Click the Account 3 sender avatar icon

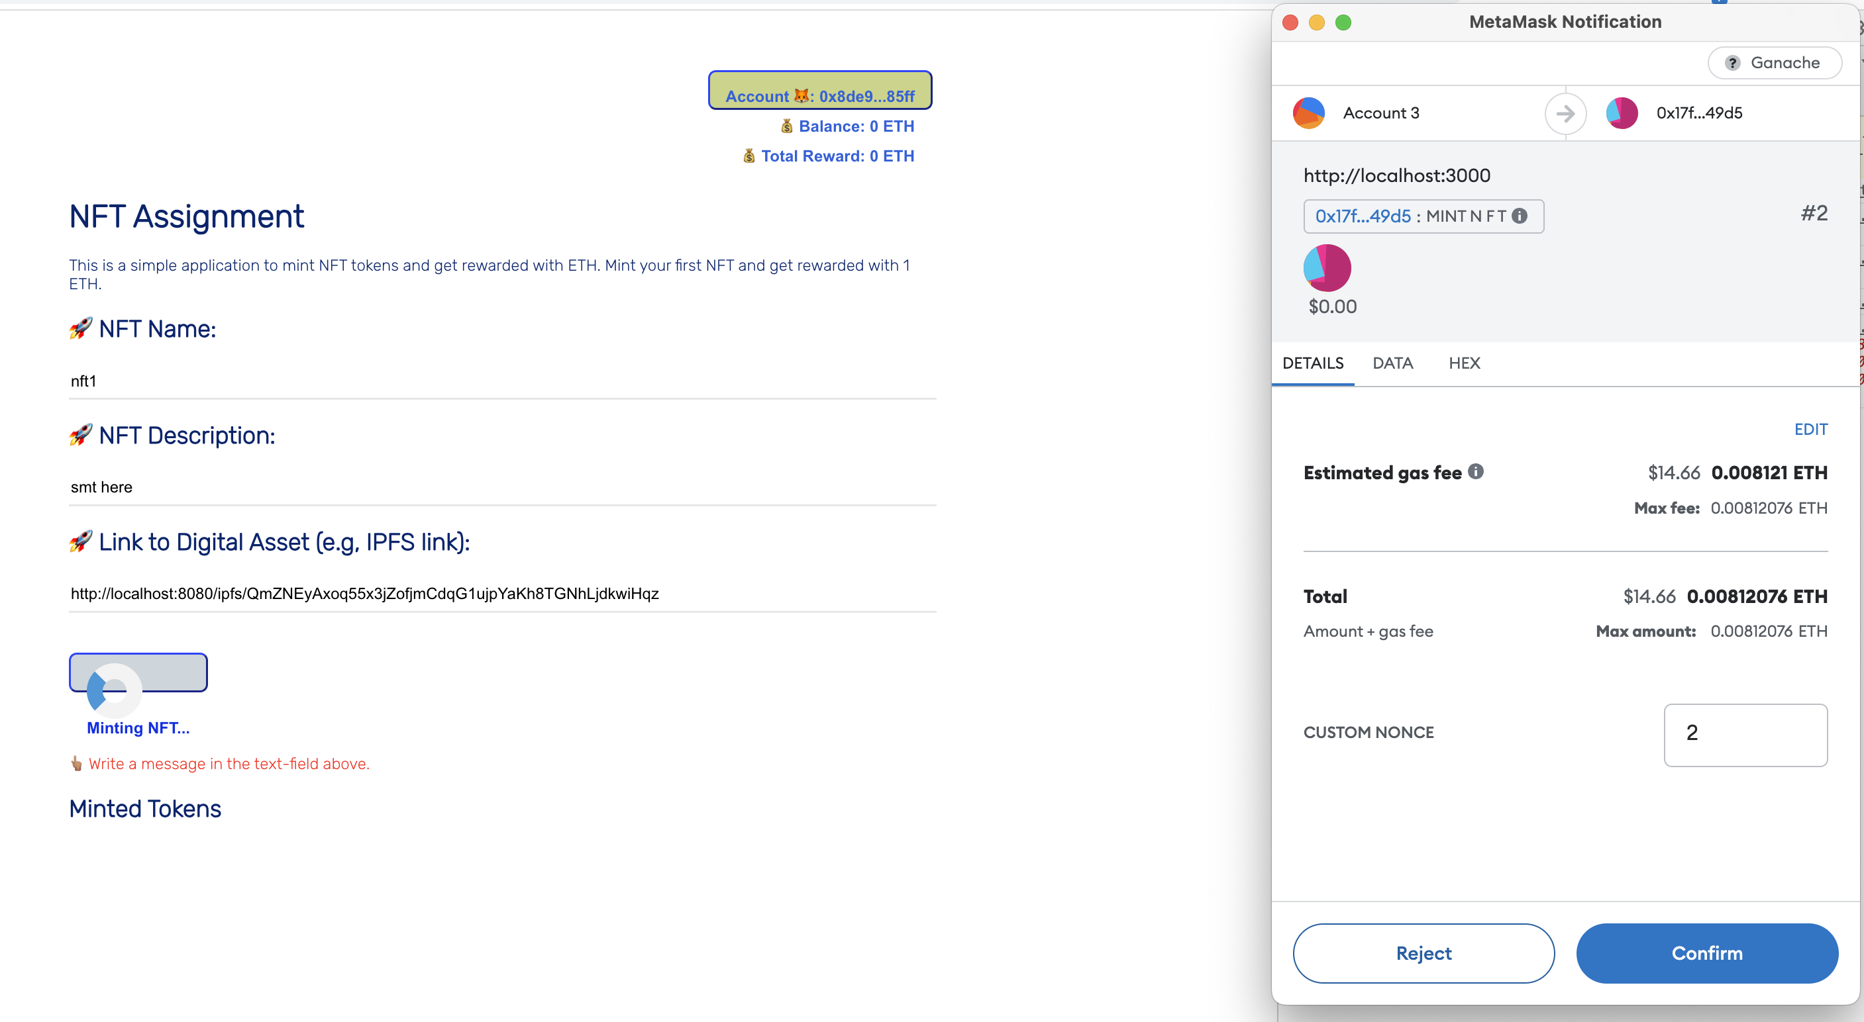(x=1308, y=114)
